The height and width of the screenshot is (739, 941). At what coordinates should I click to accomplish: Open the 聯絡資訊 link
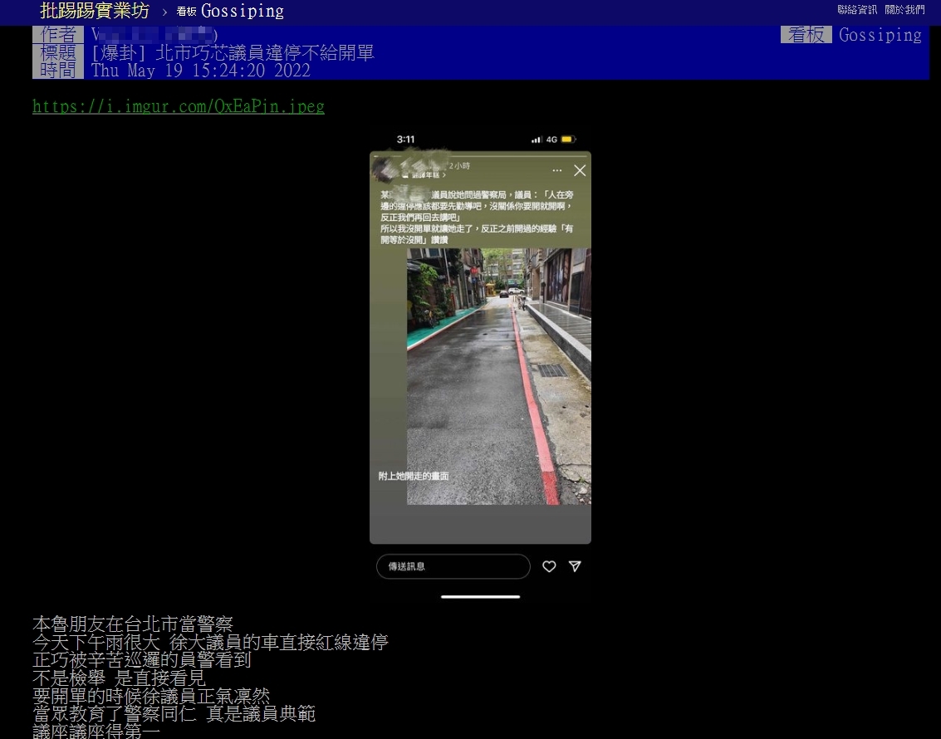coord(857,10)
